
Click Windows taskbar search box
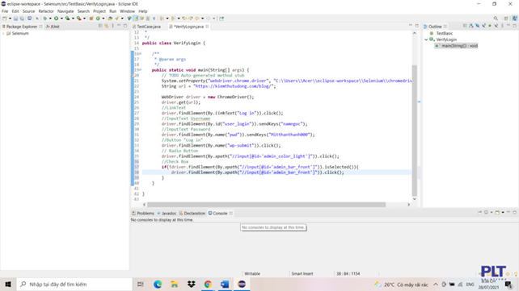(x=74, y=284)
